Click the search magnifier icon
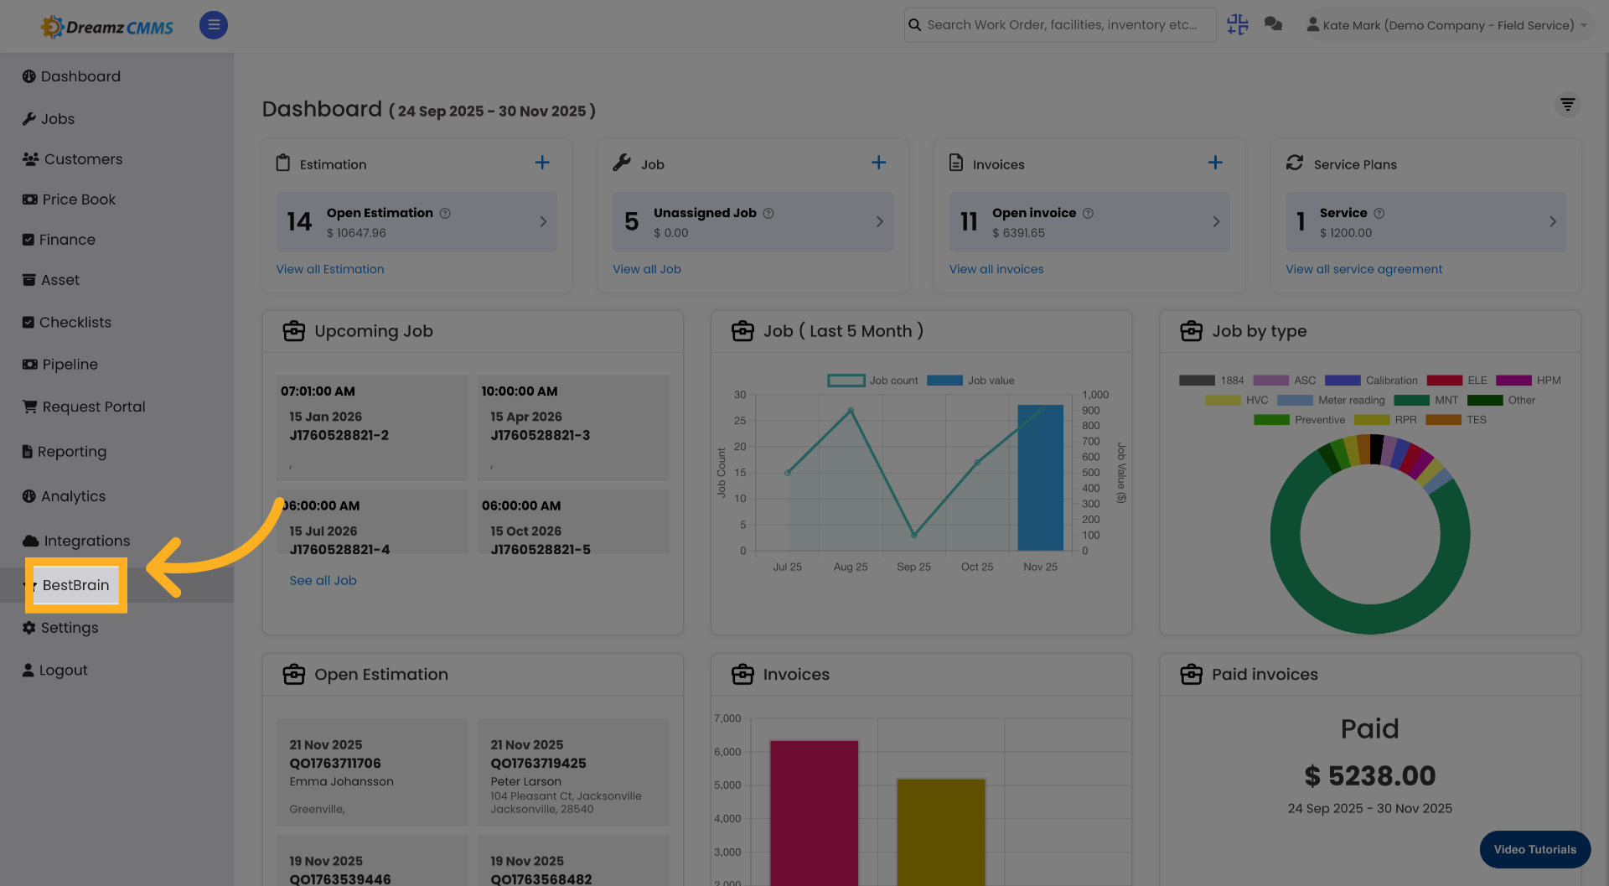1609x886 pixels. [915, 25]
